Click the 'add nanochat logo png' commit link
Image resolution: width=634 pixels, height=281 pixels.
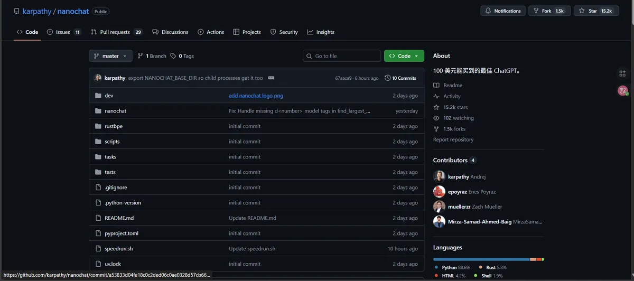point(256,96)
